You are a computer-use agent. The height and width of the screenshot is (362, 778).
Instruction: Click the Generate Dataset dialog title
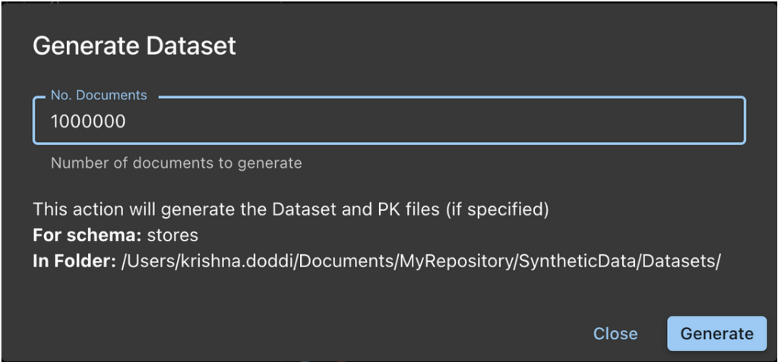(134, 46)
